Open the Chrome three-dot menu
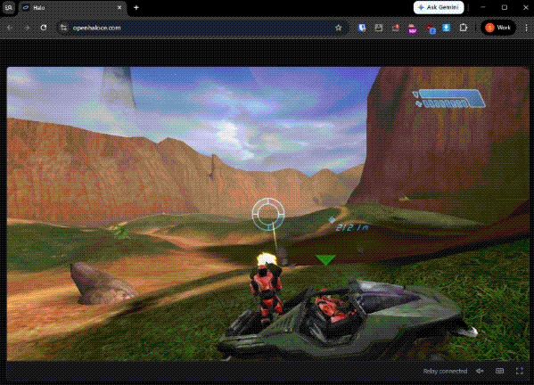 (526, 28)
